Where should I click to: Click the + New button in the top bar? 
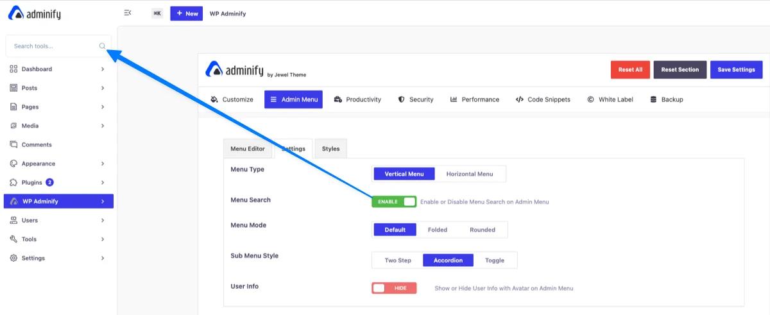point(187,13)
